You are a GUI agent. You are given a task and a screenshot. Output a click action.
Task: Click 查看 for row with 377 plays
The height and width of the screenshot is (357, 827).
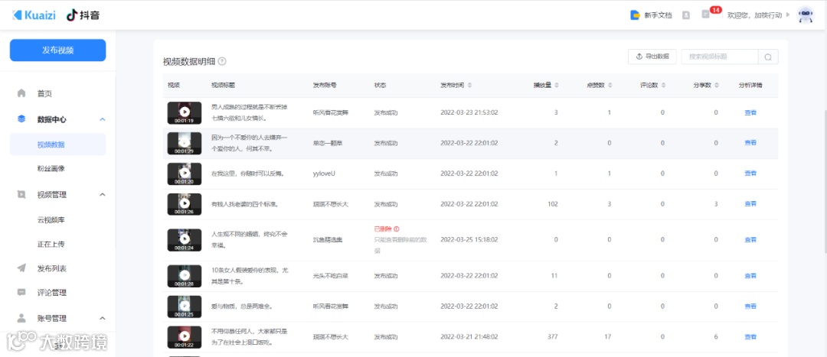(750, 337)
